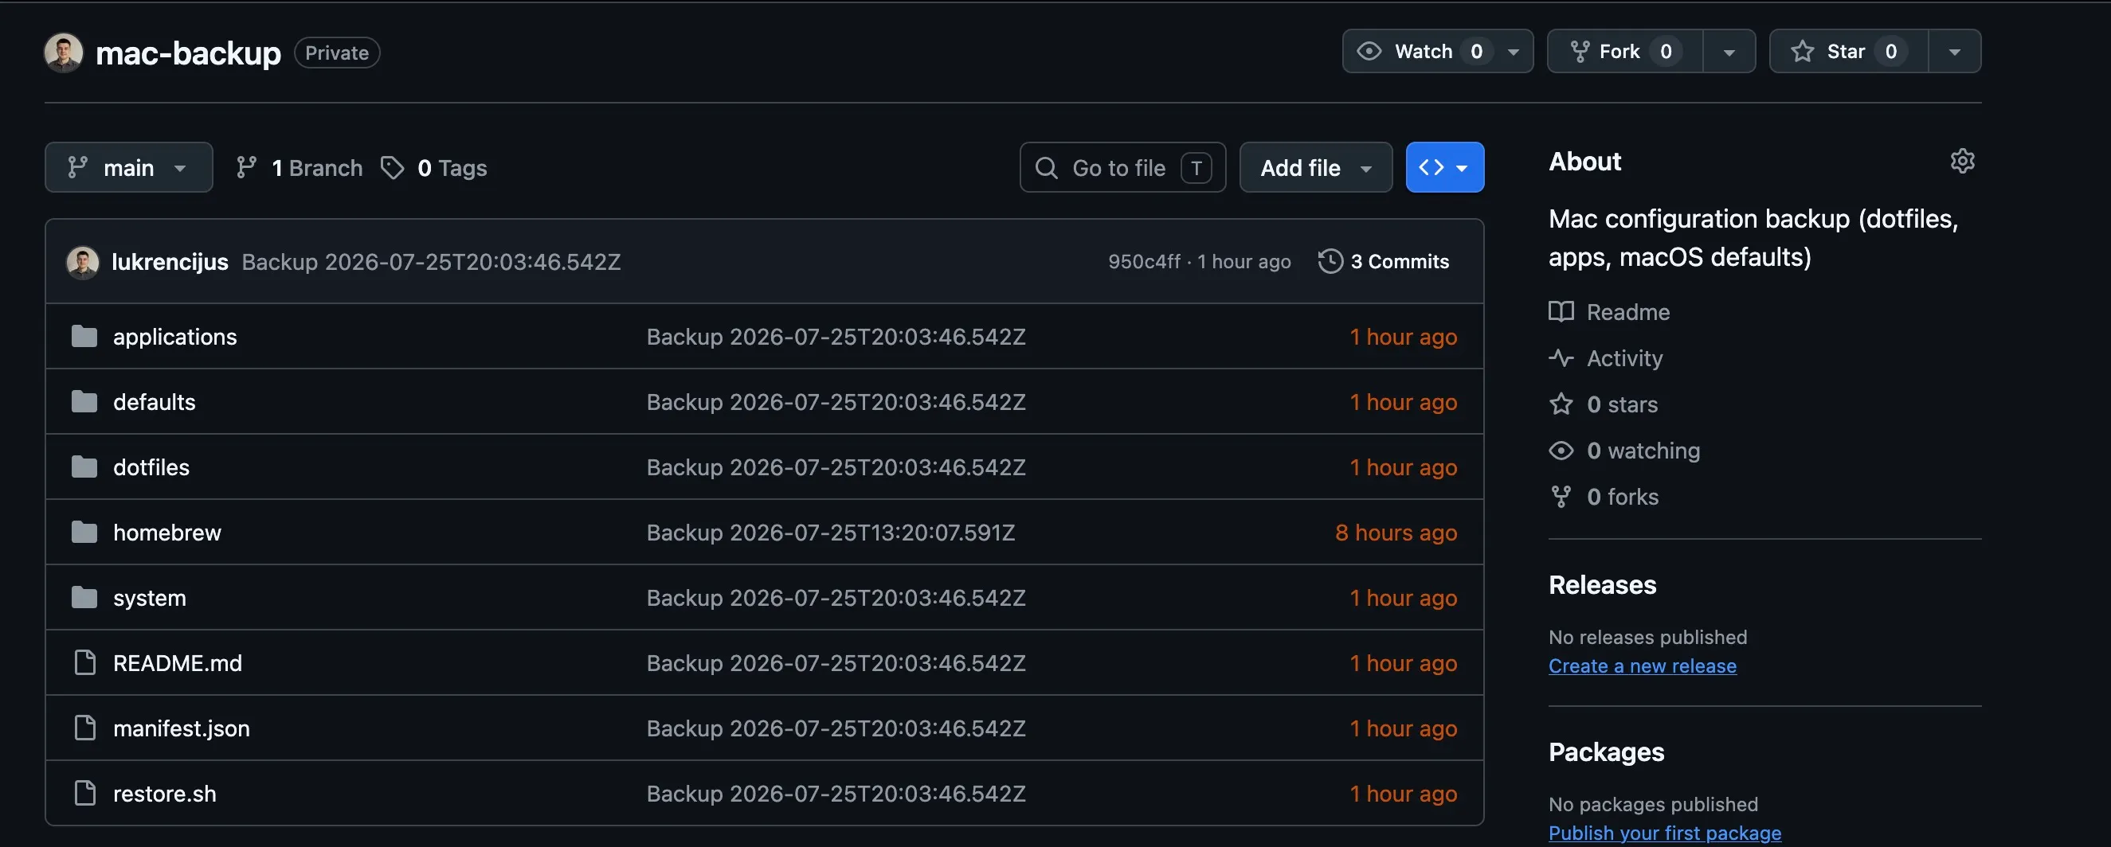Click the tag icon next to 0 Tags
The width and height of the screenshot is (2111, 847).
tap(393, 168)
